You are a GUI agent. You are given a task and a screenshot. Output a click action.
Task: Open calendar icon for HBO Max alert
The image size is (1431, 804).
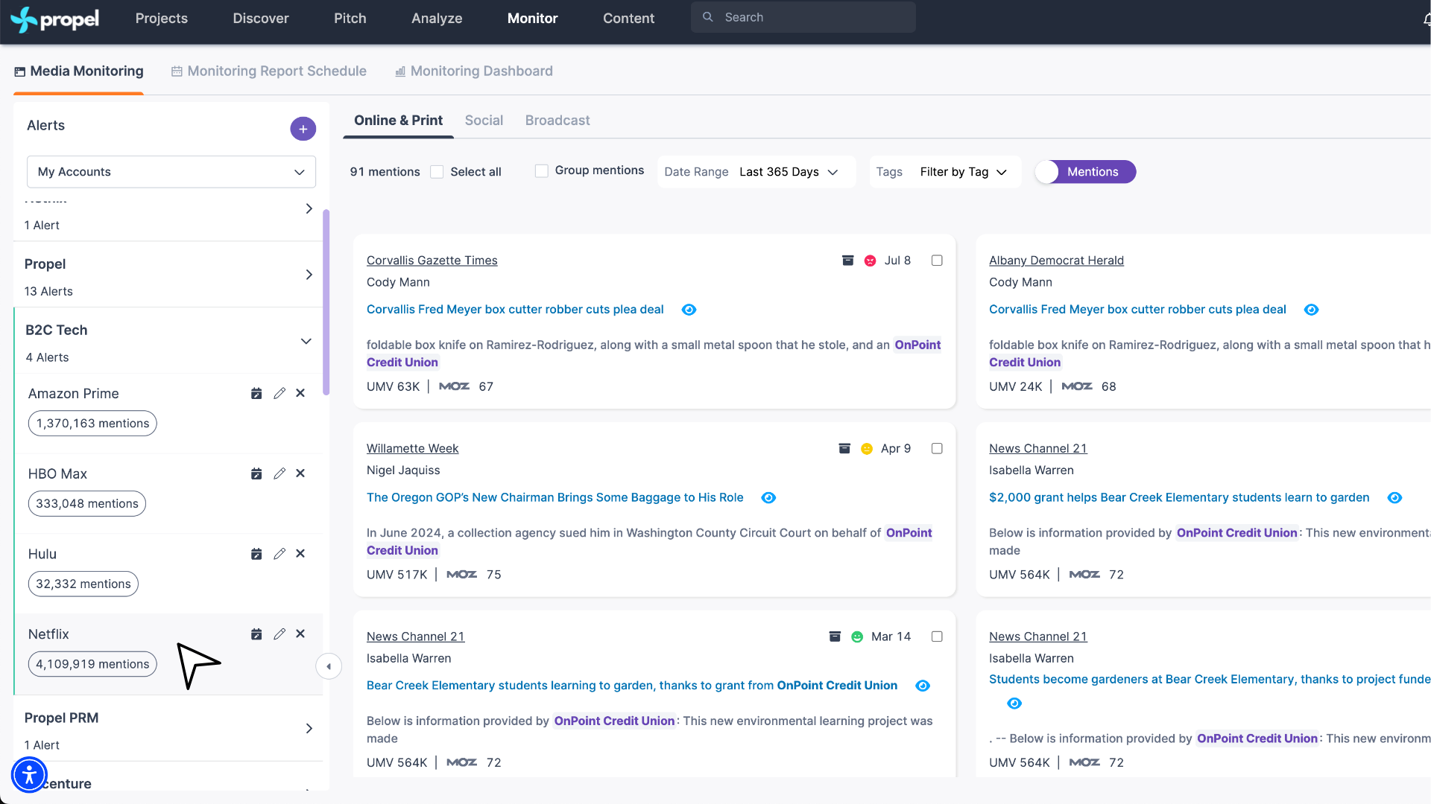pos(256,473)
